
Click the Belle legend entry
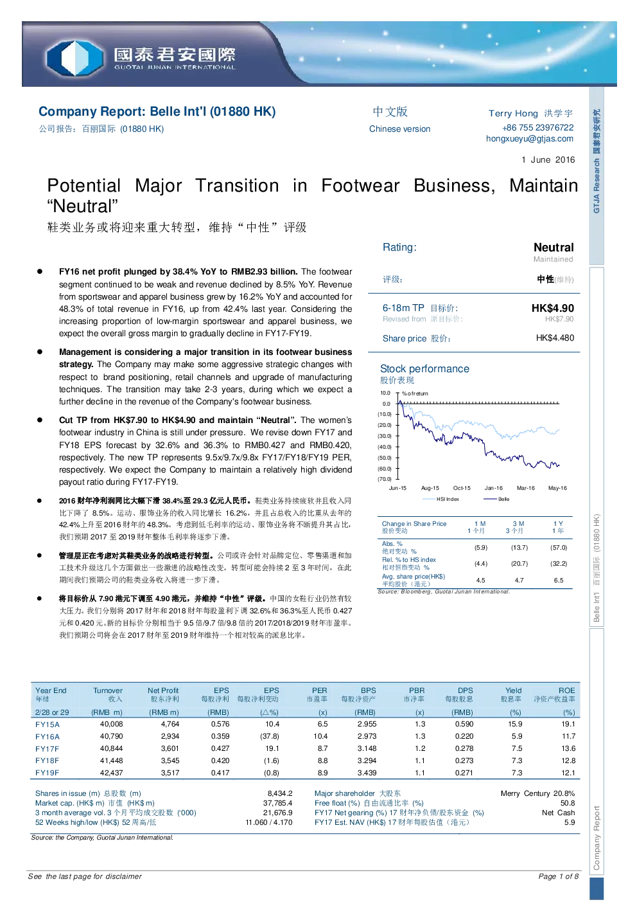click(496, 499)
